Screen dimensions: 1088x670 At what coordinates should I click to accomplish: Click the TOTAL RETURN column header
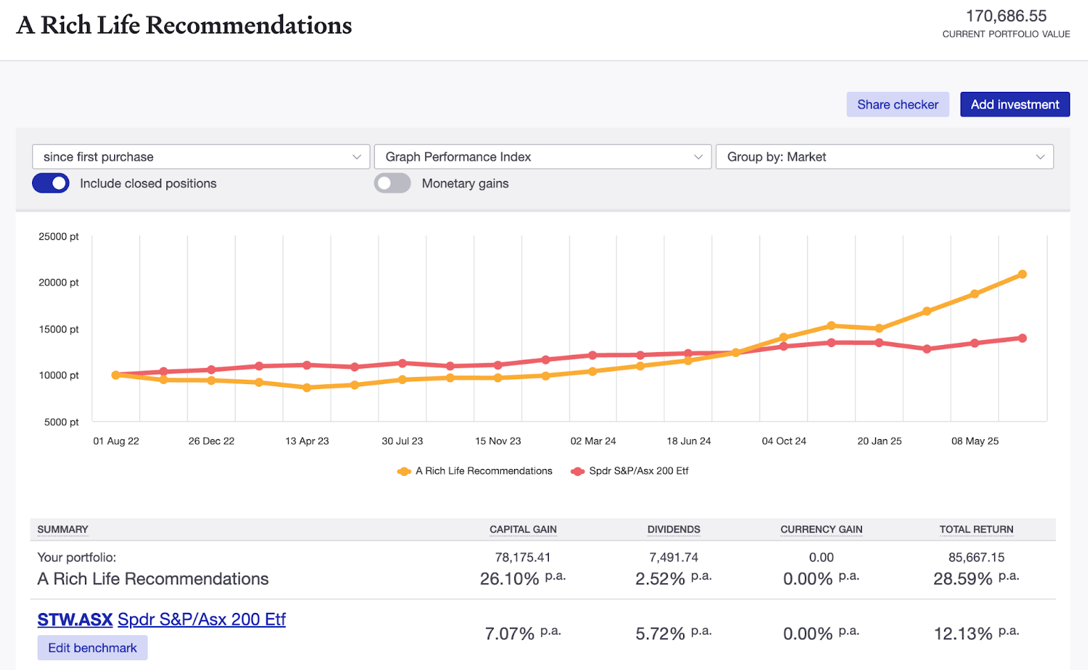[977, 529]
